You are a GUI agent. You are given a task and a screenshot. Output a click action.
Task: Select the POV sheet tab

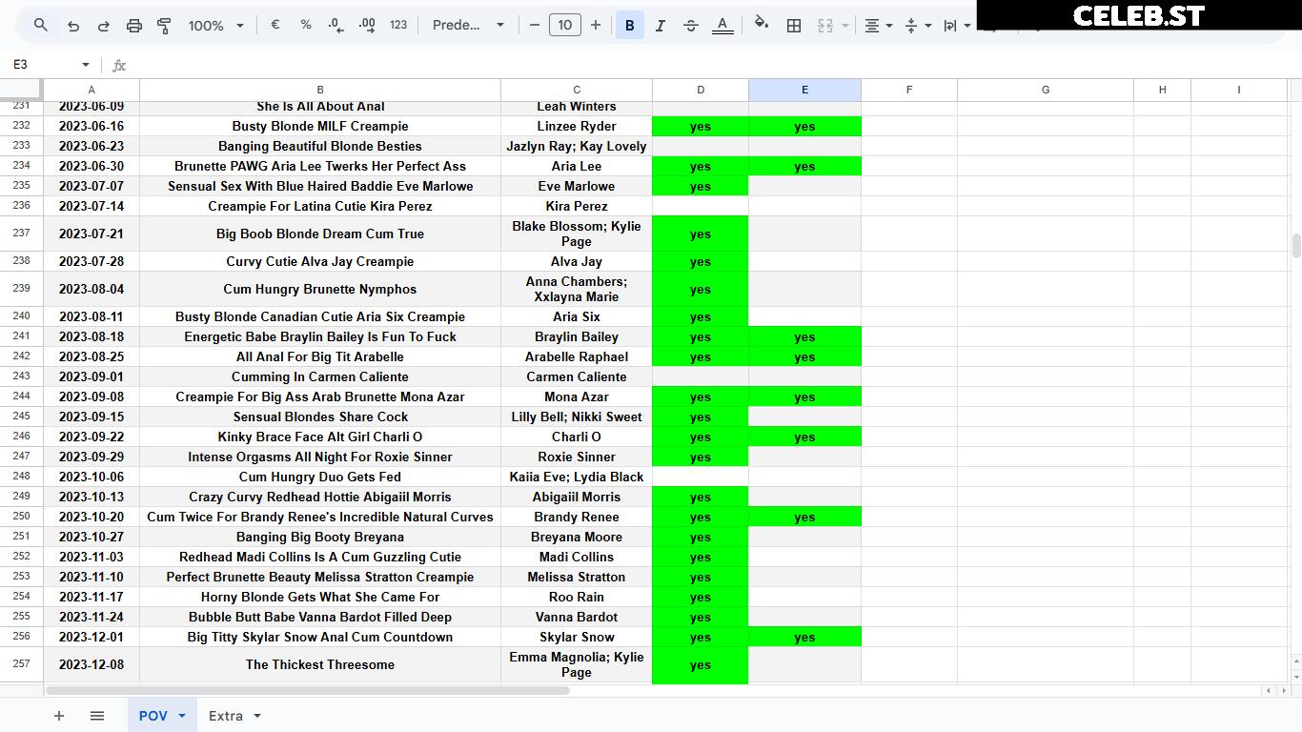pos(162,716)
